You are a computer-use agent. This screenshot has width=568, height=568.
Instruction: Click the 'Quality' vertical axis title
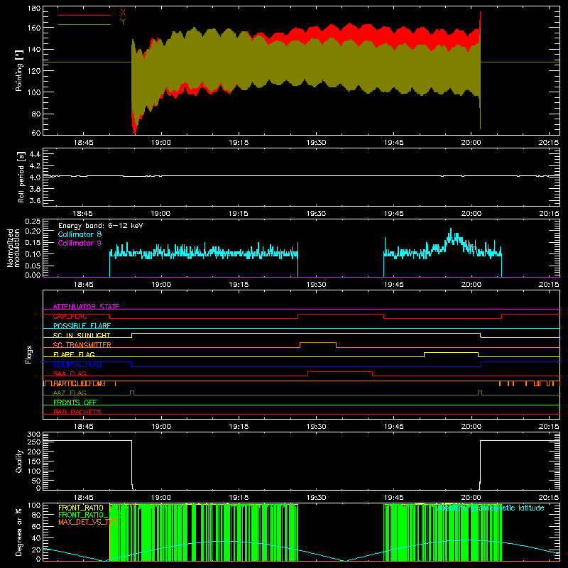click(19, 461)
